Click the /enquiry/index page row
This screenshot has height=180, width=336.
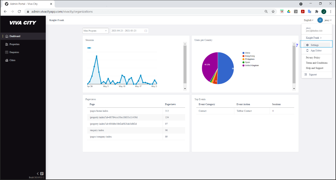pos(136,130)
